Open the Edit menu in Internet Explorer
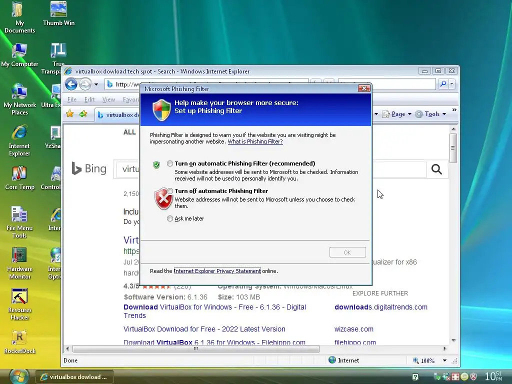Screen dimensions: 512x384 89,99
